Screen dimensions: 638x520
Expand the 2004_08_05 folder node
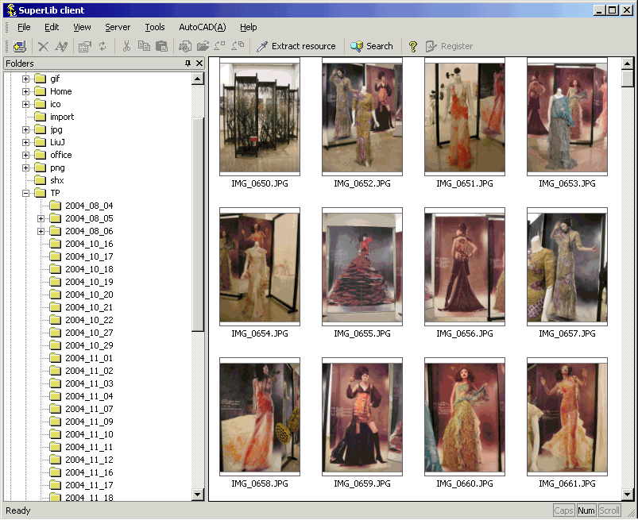coord(41,218)
